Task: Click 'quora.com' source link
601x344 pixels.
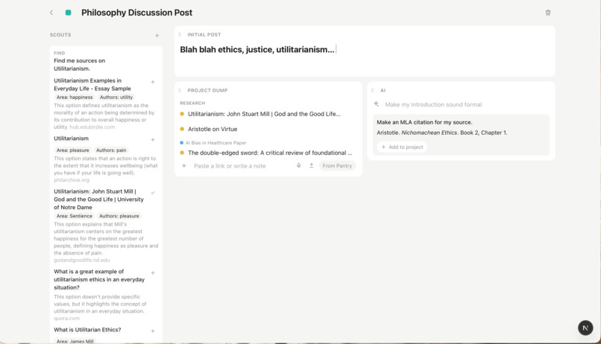Action: [x=66, y=319]
